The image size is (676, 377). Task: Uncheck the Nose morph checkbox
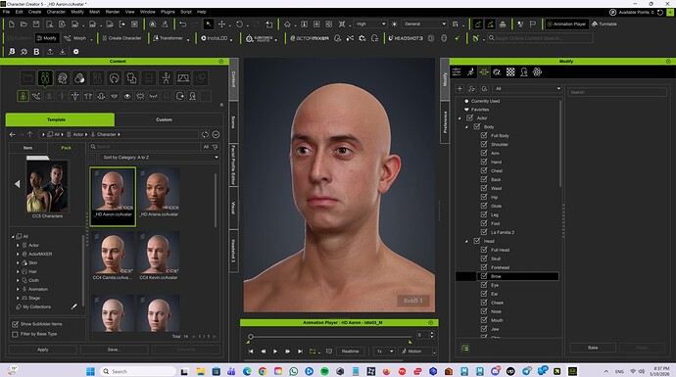point(484,311)
